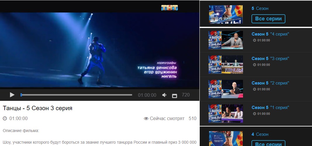Click the 01:00:00 duration of episode 4
Screen dimensions: 312x146
(264, 40)
